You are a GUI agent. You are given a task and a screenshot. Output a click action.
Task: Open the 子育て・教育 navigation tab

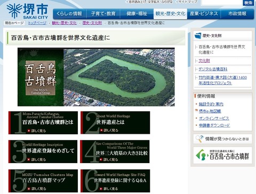point(103,14)
